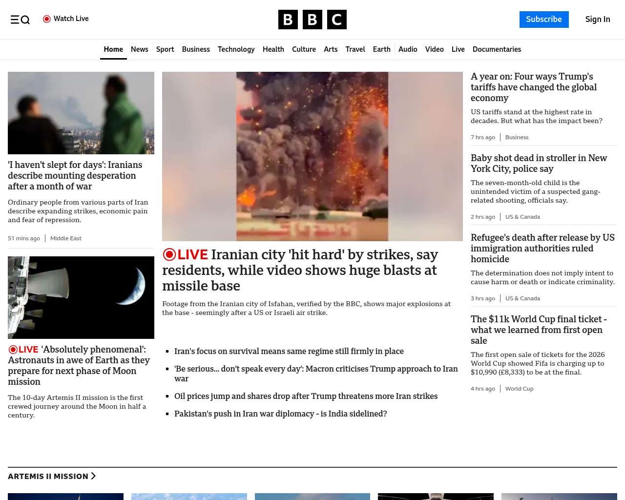Click the Iranians watching smoke thumbnail
Viewport: 625px width, 500px height.
click(81, 113)
